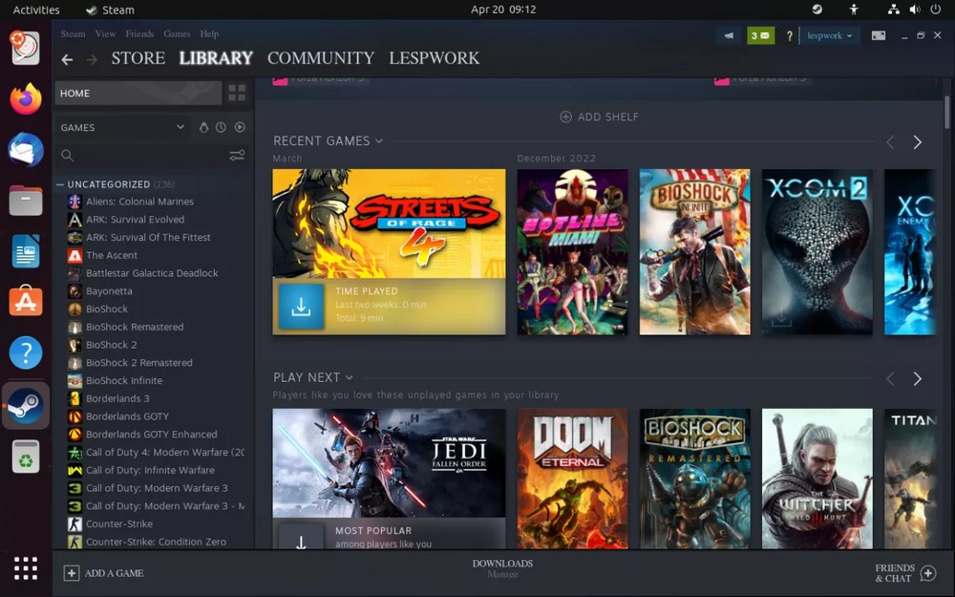Click the Add Shelf button

click(x=599, y=117)
